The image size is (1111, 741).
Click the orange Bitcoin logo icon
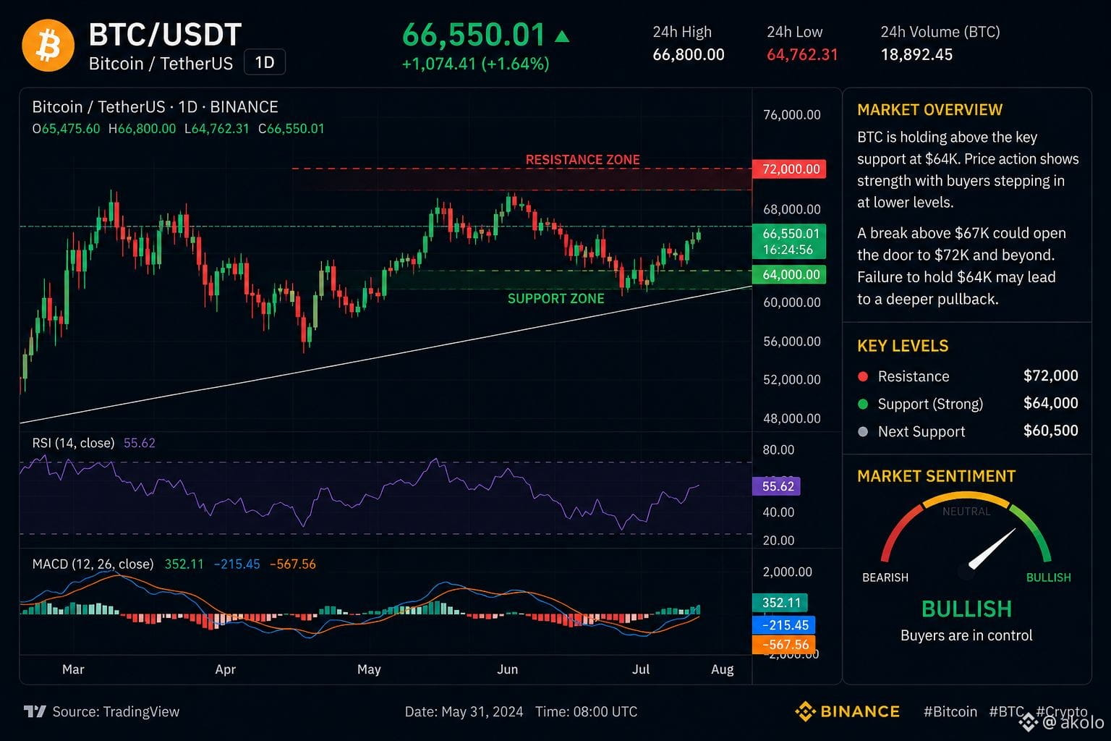tap(48, 45)
